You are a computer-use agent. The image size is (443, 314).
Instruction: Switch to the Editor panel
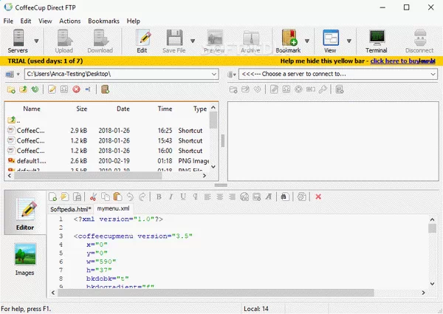[25, 214]
